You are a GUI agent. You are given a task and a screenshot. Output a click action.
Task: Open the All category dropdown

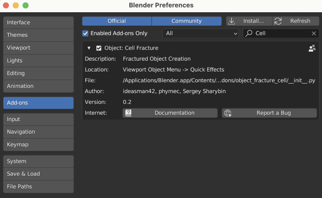(x=200, y=33)
